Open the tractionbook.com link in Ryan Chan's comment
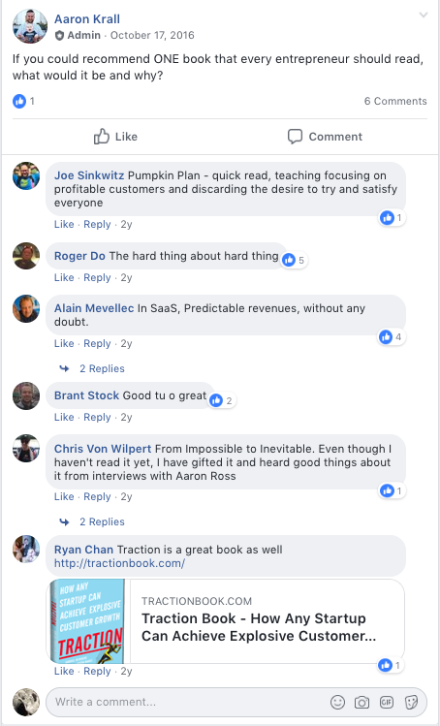Viewport: 440px width, 726px height. [119, 563]
